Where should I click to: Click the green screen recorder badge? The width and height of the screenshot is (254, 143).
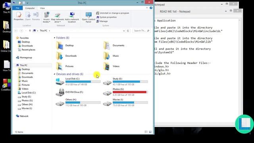[x=244, y=124]
